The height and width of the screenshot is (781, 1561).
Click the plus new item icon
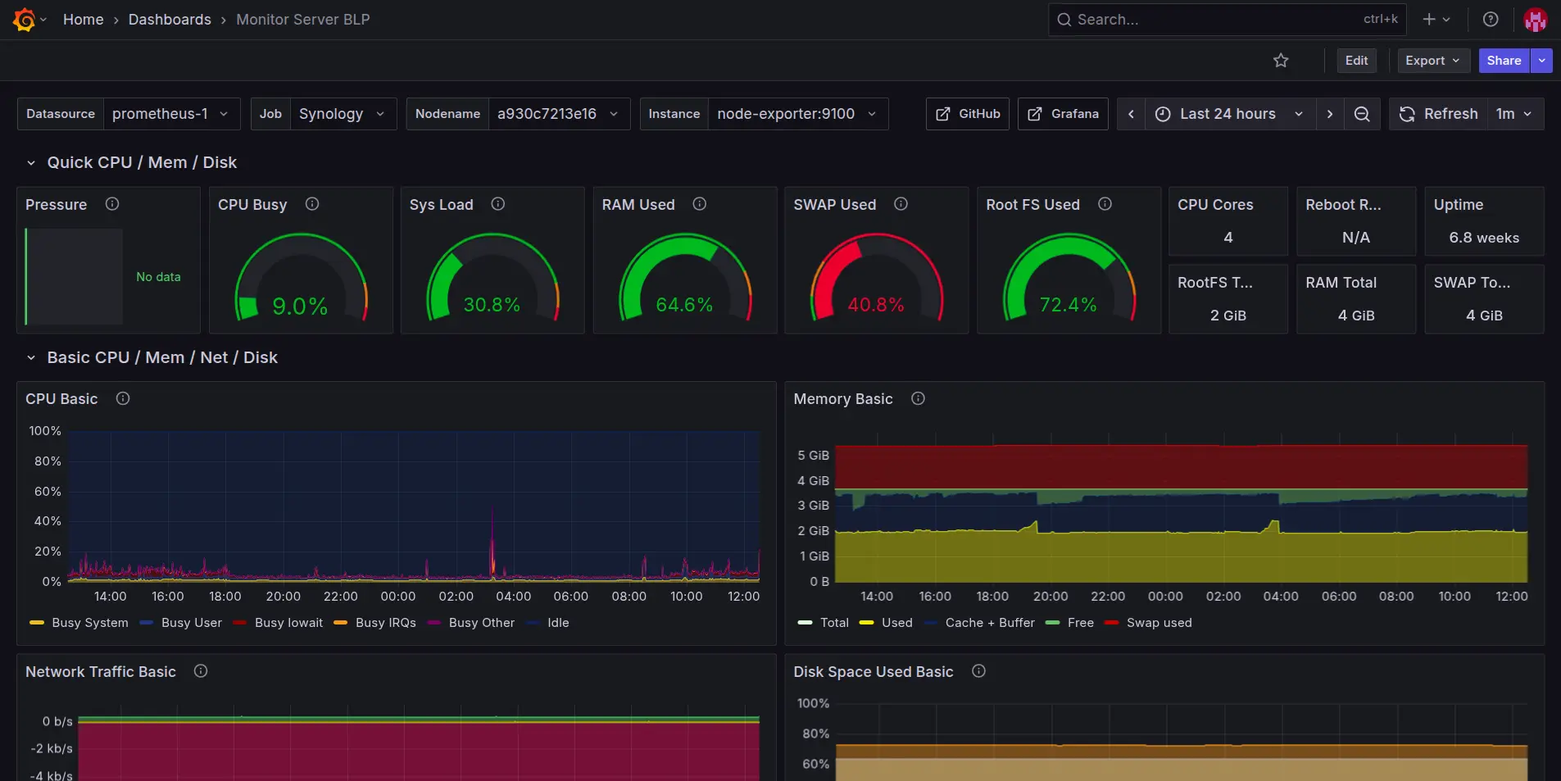click(1429, 20)
